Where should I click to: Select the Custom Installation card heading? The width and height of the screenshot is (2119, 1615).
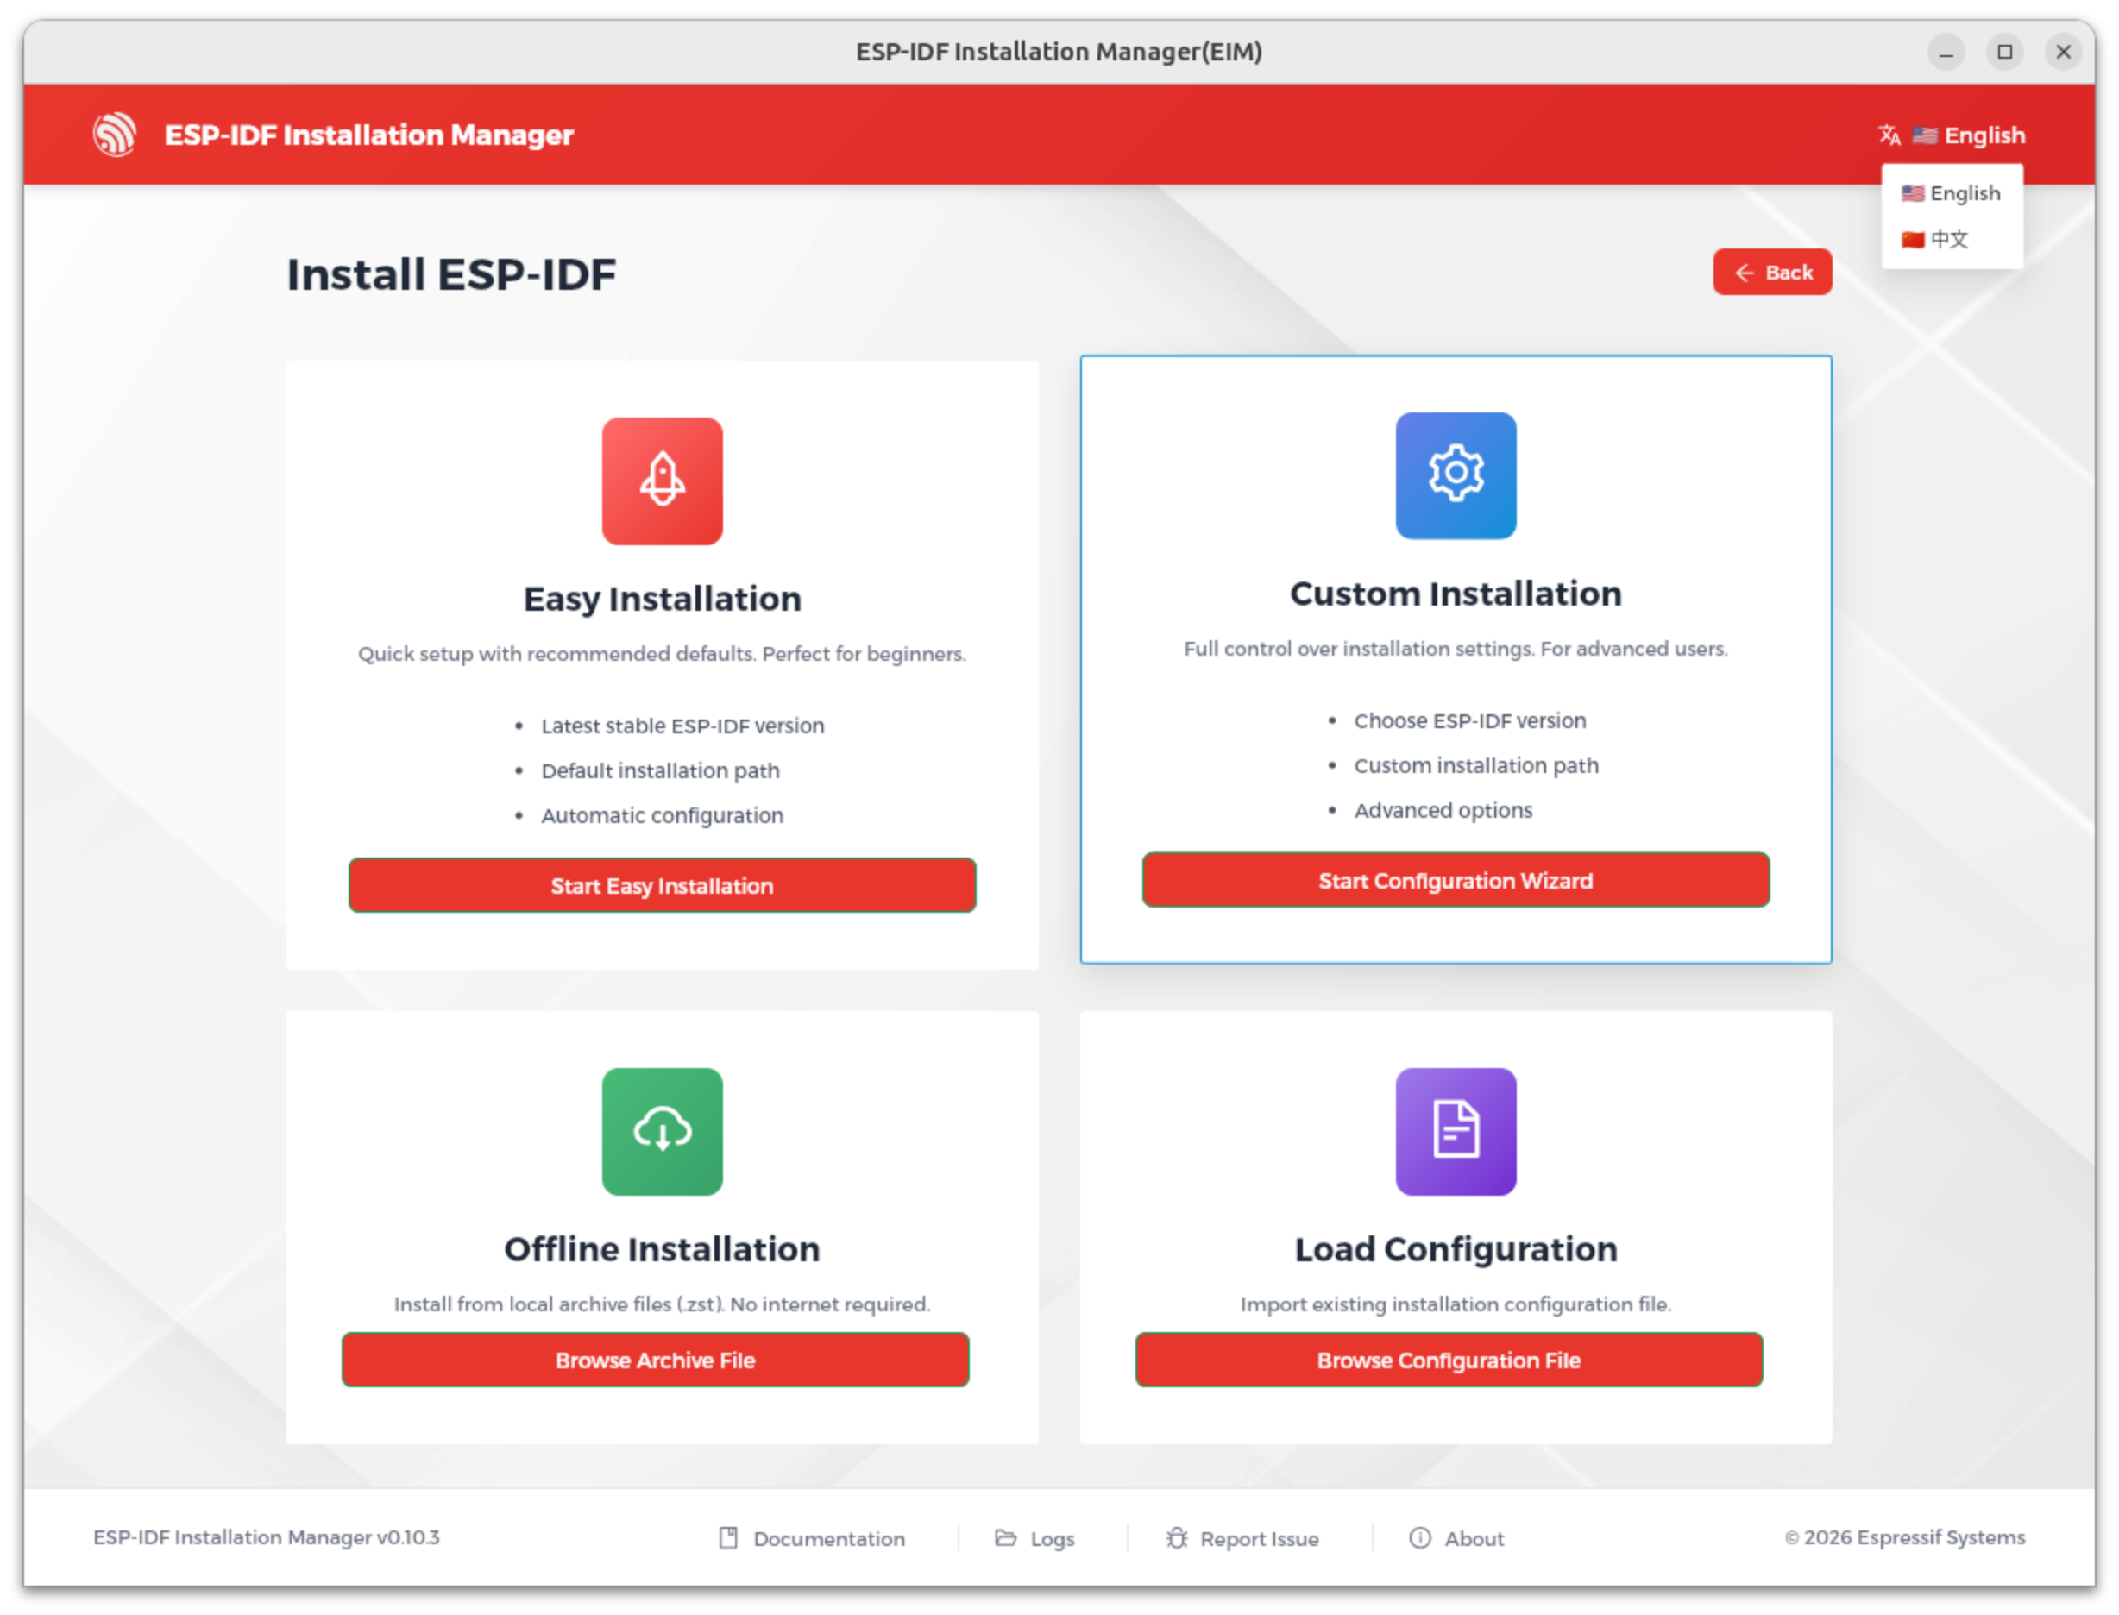(1455, 594)
